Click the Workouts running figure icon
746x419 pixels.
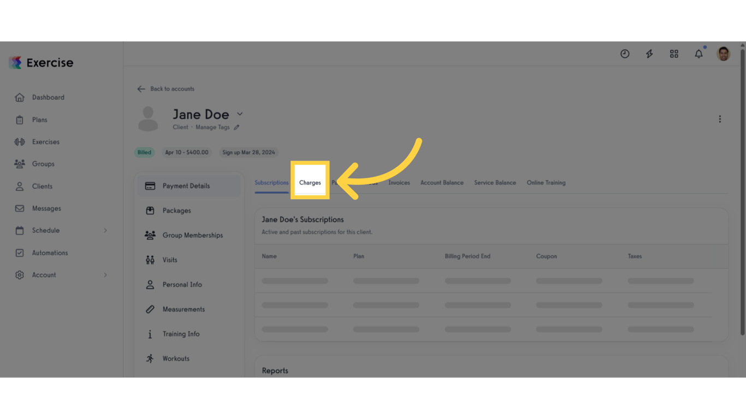point(150,358)
